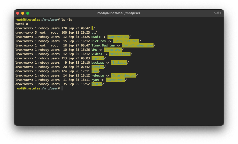Viewport: 238px width, 144px height.
Task: Click the Pictures symlink name
Action: click(x=98, y=41)
